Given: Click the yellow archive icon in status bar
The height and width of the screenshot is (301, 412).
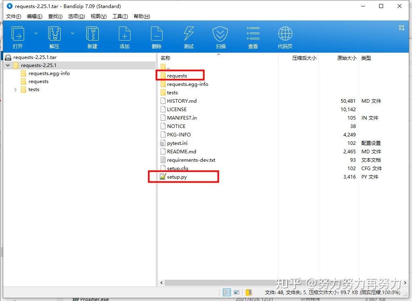Looking at the screenshot, I should click(x=249, y=292).
